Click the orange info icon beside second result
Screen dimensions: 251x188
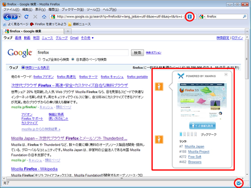click(x=159, y=139)
